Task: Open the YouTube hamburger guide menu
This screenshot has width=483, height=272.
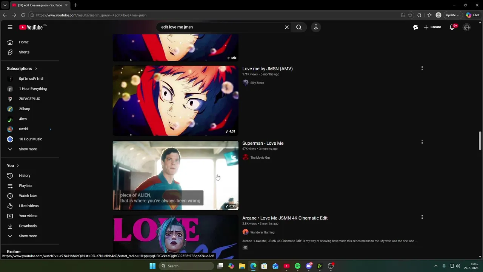Action: tap(10, 27)
